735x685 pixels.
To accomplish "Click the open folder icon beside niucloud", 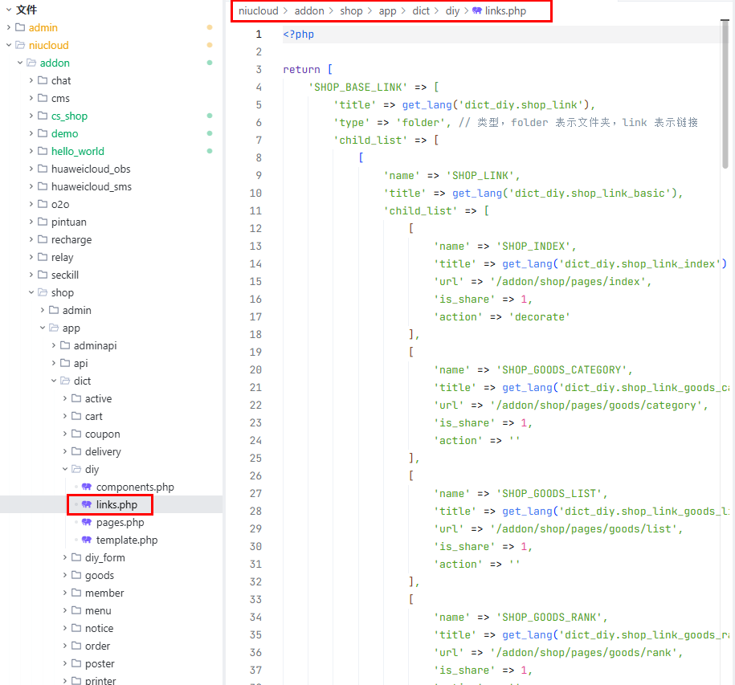I will [20, 46].
